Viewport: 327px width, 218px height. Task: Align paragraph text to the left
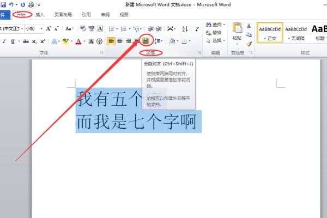click(111, 41)
